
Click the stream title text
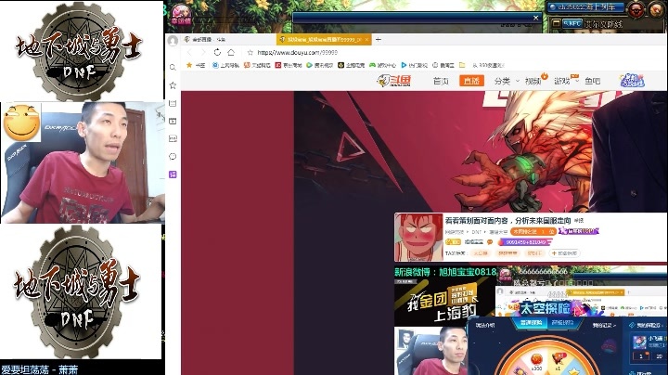pos(507,221)
